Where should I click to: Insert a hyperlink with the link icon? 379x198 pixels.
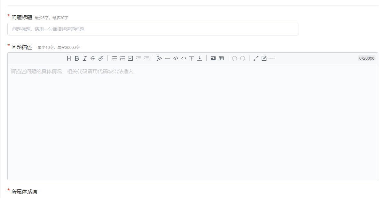[101, 58]
